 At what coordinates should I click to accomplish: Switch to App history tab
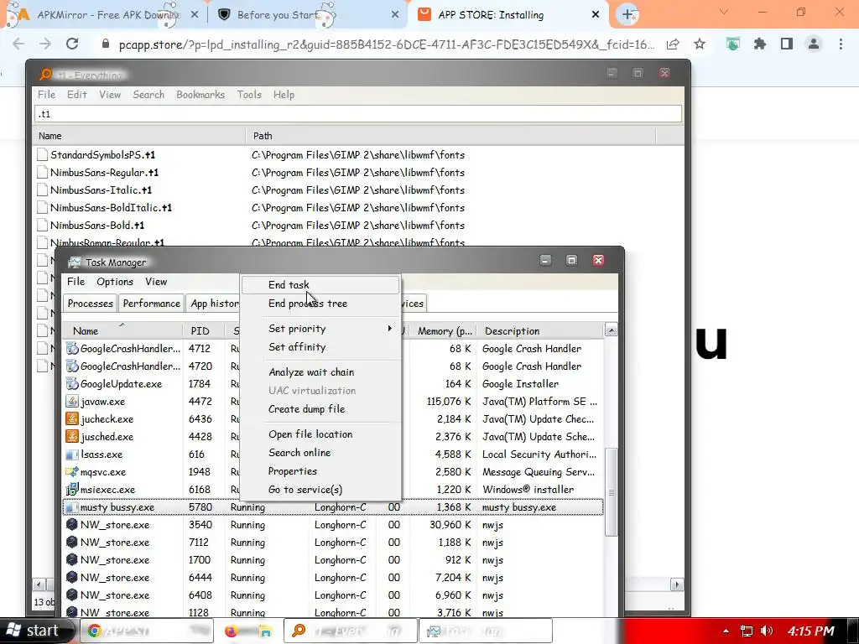click(x=214, y=304)
